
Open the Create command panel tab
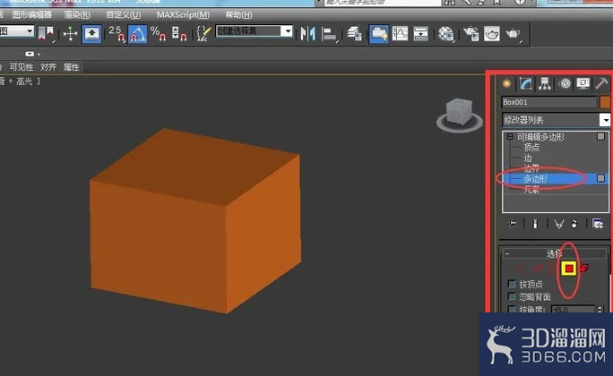coord(506,83)
